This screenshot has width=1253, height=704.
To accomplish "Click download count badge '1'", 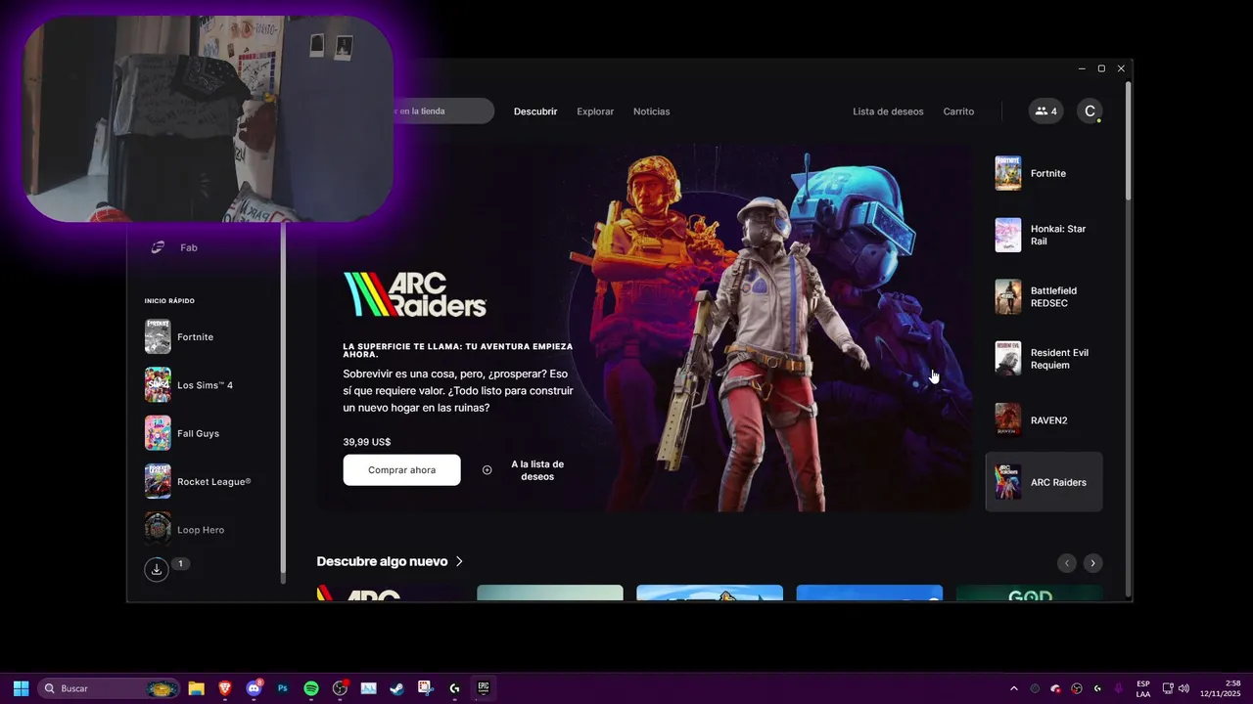I will (x=180, y=563).
